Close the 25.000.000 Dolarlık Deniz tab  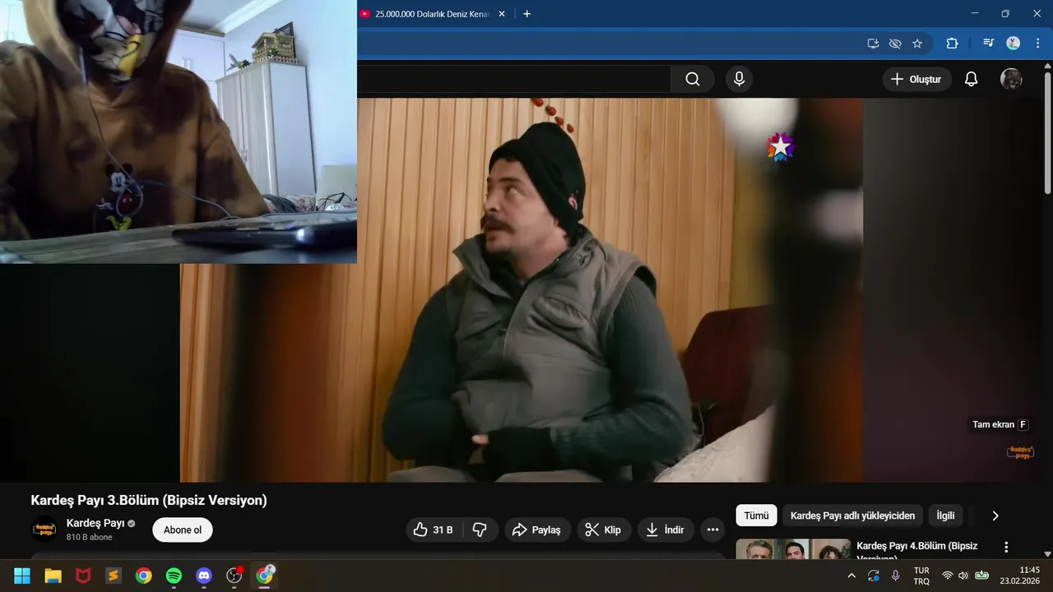coord(502,14)
